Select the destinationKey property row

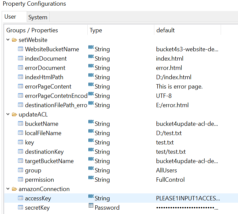tap(44, 152)
